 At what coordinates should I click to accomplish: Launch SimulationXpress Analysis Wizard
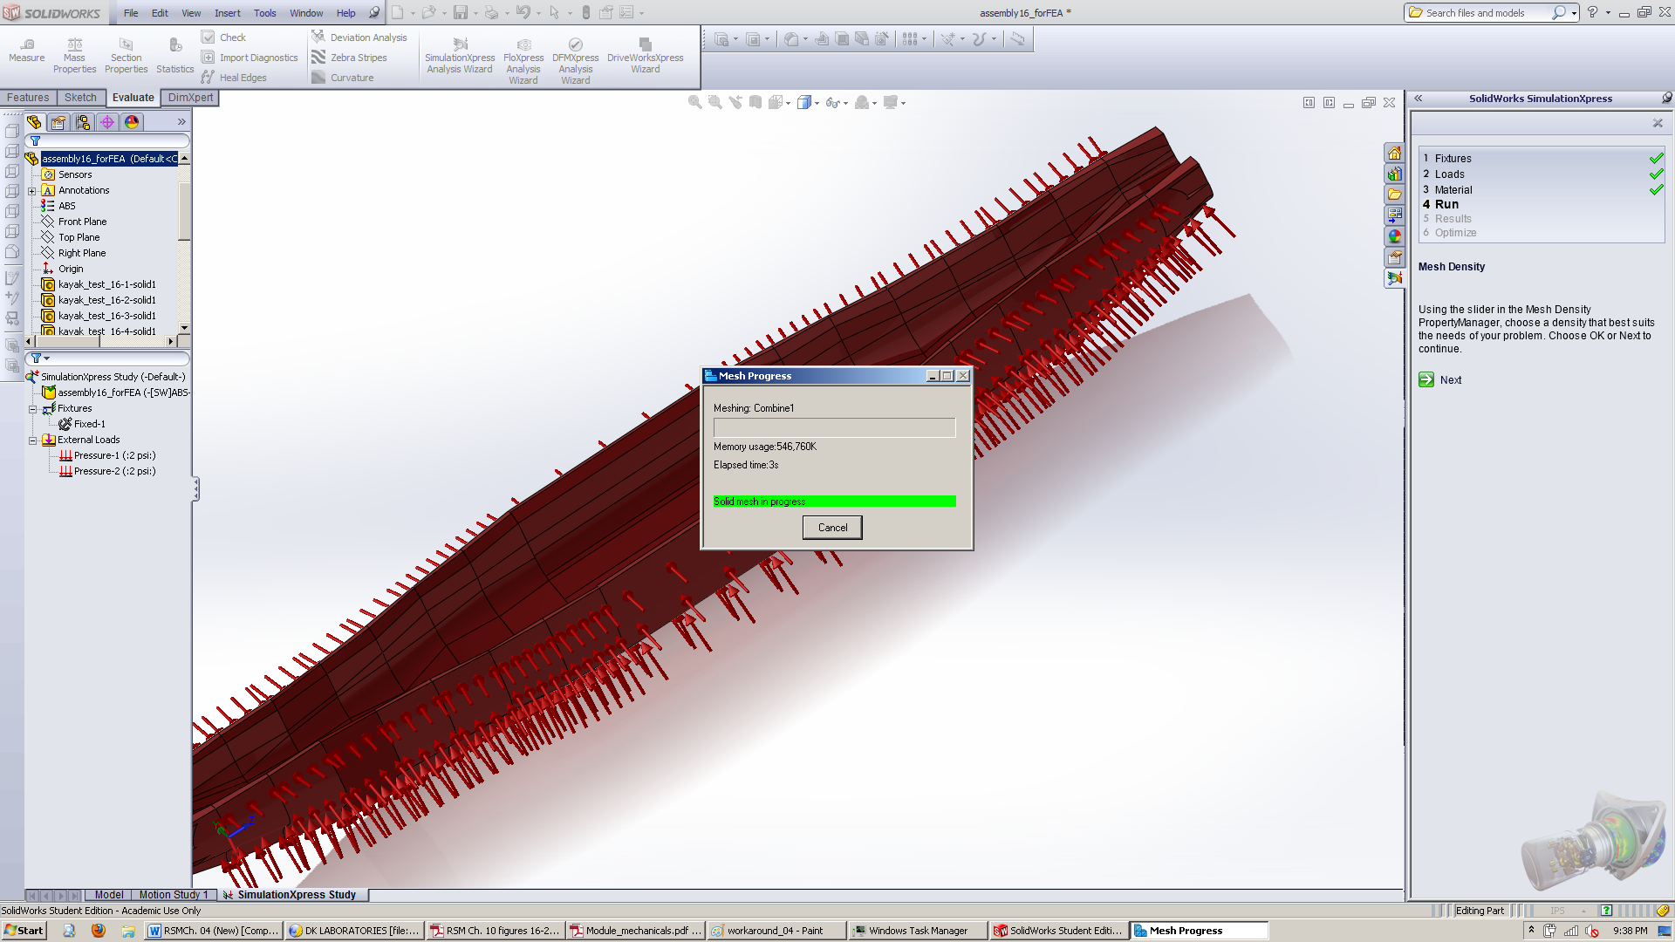pyautogui.click(x=460, y=56)
